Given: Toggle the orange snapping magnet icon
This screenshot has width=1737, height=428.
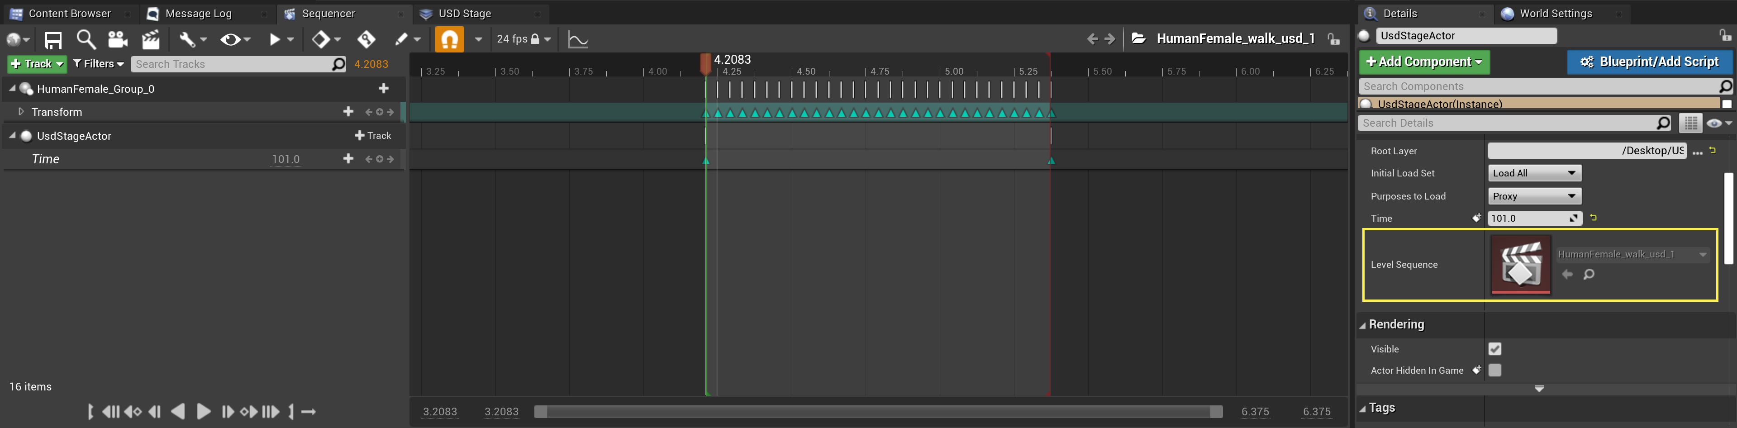Looking at the screenshot, I should pos(450,39).
